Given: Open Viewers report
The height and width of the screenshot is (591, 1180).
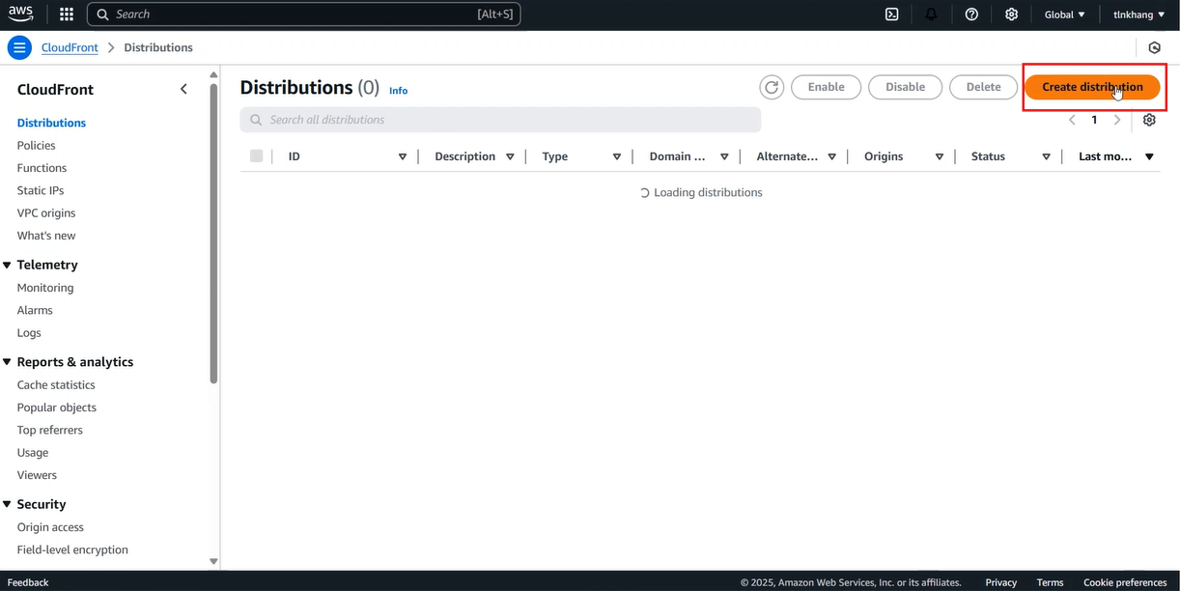Looking at the screenshot, I should 37,475.
